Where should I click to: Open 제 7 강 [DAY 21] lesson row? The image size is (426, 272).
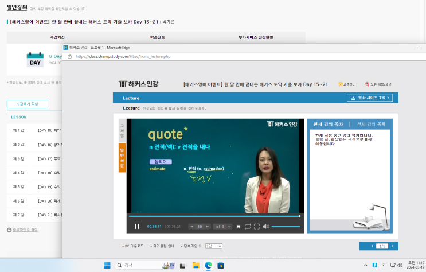34,215
